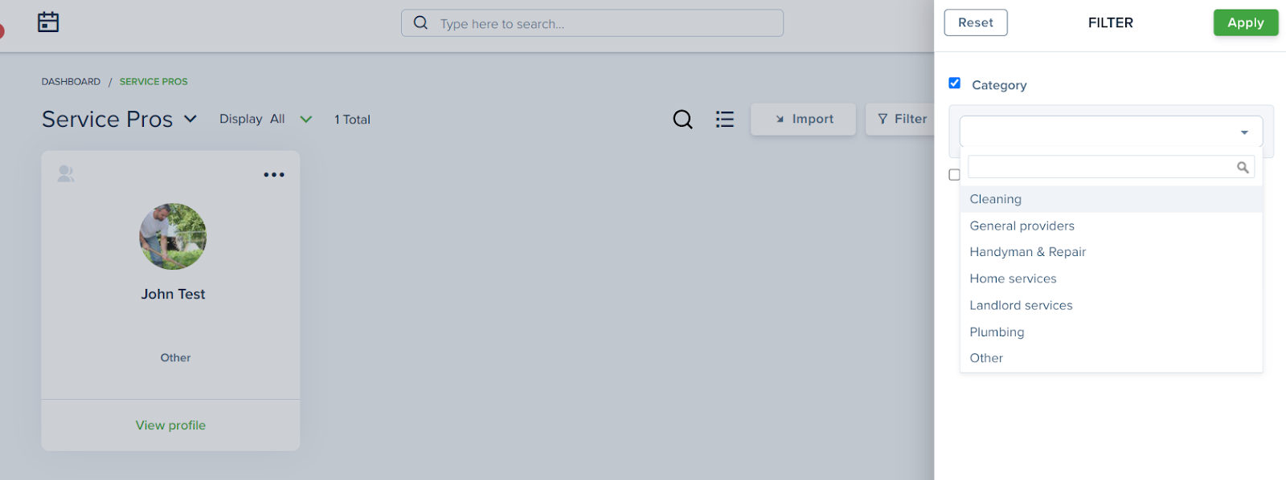Switch to list view icon
This screenshot has height=480, width=1286.
click(725, 120)
